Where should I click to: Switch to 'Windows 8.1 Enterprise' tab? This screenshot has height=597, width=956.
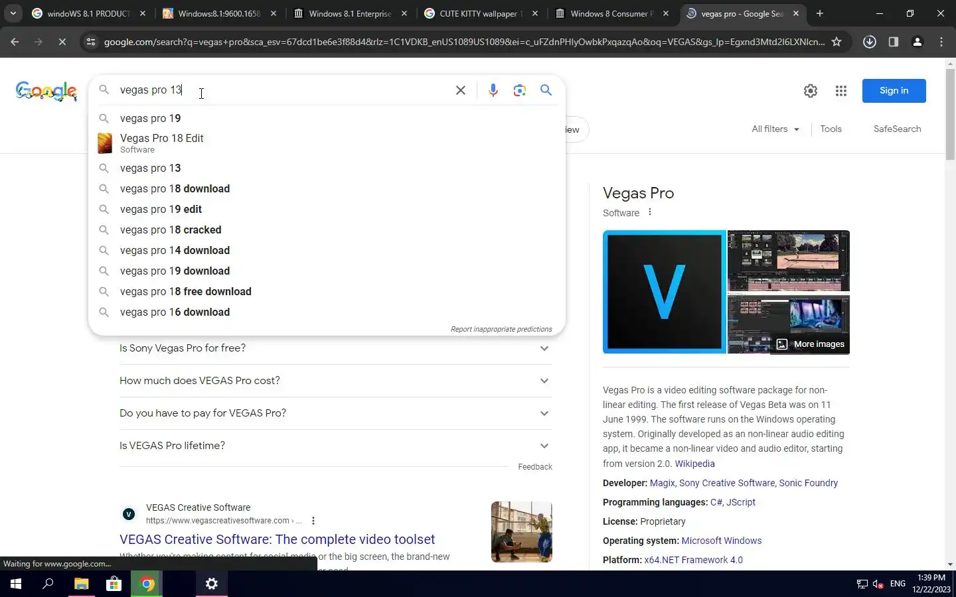(350, 13)
